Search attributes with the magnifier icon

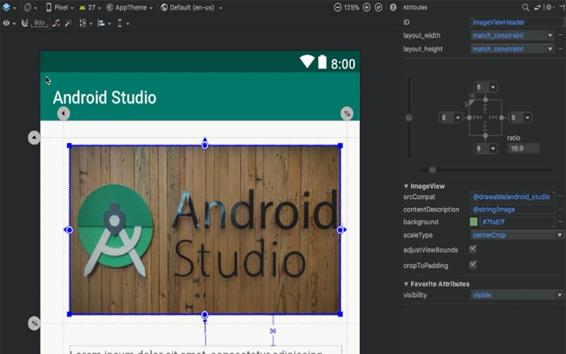point(526,7)
